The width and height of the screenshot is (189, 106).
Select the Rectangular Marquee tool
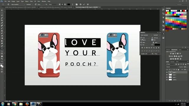point(2,13)
